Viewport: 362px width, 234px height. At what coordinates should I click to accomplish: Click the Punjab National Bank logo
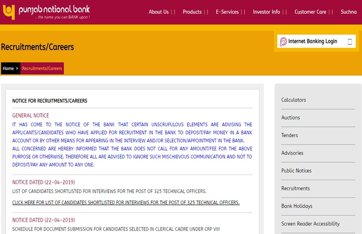point(46,12)
